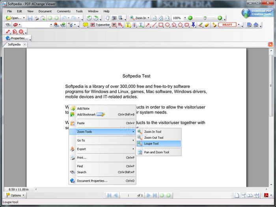The height and width of the screenshot is (207, 276).
Task: Choose Add Bookmark in context menu
Action: 103,114
